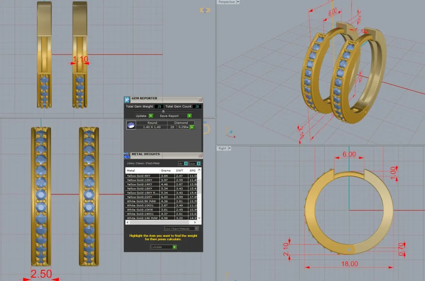Screen dimensions: 425x281
Task: Select the Yellow Gold:22KY row
Action: pyautogui.click(x=161, y=197)
